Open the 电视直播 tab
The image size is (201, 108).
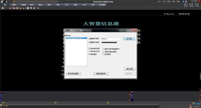tap(102, 5)
